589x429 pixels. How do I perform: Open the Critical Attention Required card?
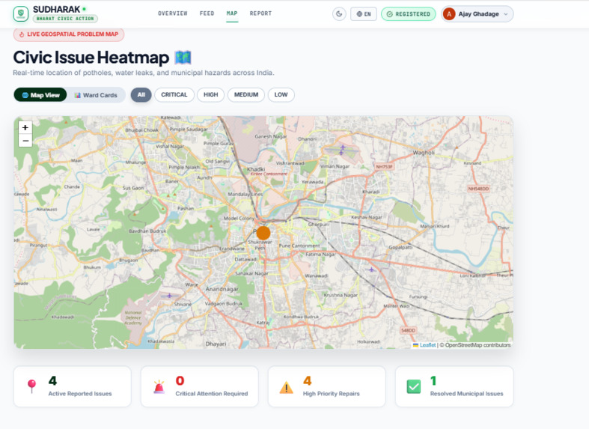200,386
